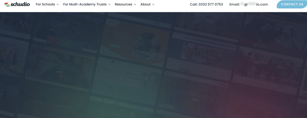The width and height of the screenshot is (307, 118).
Task: Expand the About chevron arrow
Action: [x=153, y=4]
